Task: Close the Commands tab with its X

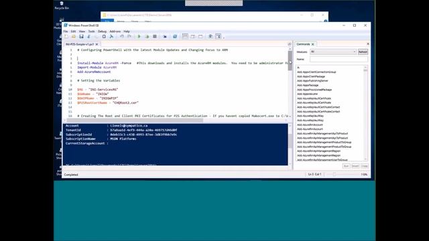Action: pos(313,44)
